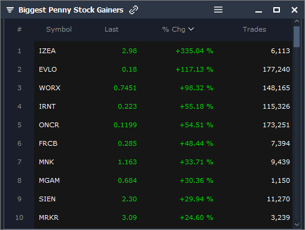This screenshot has width=305, height=230.
Task: Sort by the Last column header
Action: pos(111,29)
